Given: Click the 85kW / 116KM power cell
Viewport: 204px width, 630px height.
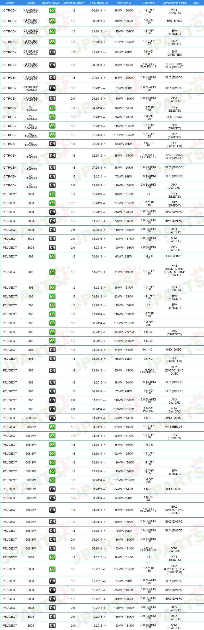Looking at the screenshot, I should [x=124, y=590].
